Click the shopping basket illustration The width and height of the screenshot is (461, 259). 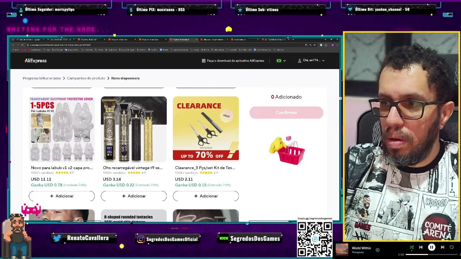287,150
